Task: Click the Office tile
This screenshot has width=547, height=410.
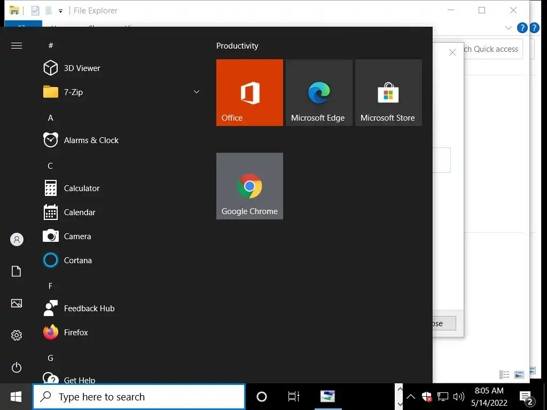Action: point(249,92)
